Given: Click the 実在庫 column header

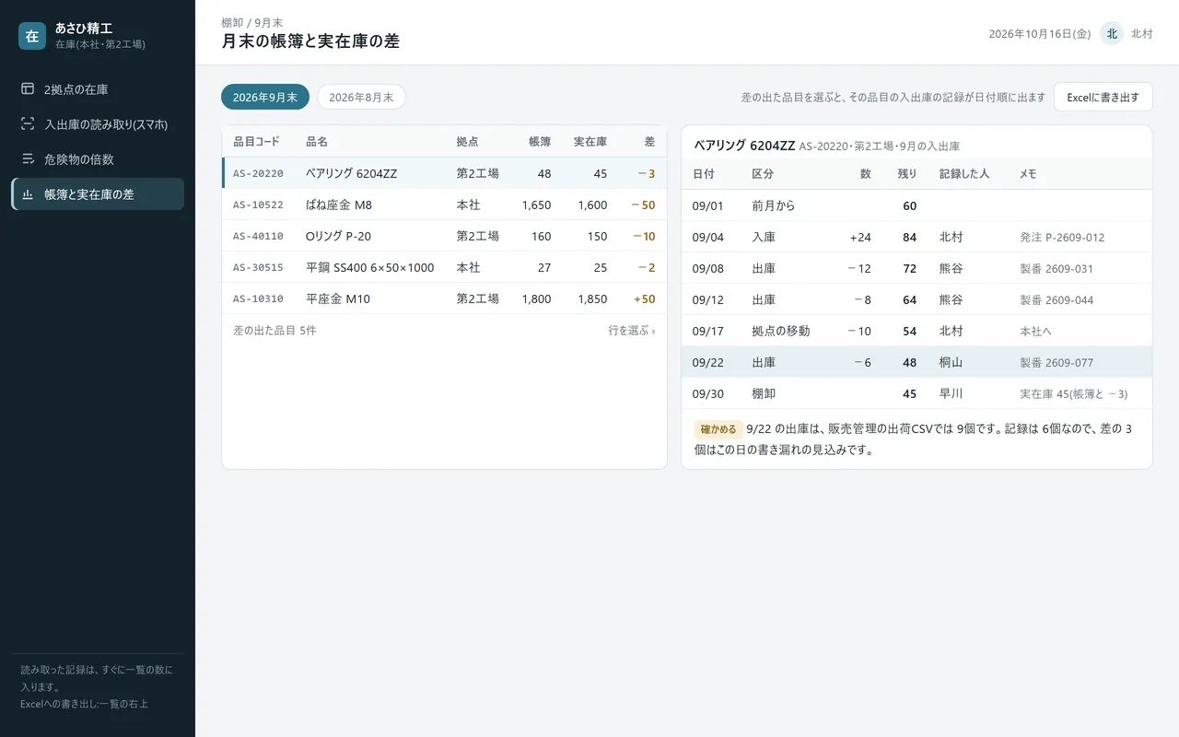Looking at the screenshot, I should (590, 142).
